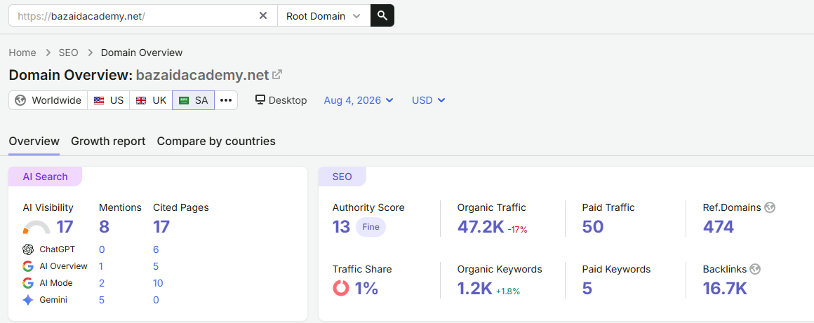
Task: Click the AI Visibility gauge meter
Action: [37, 228]
